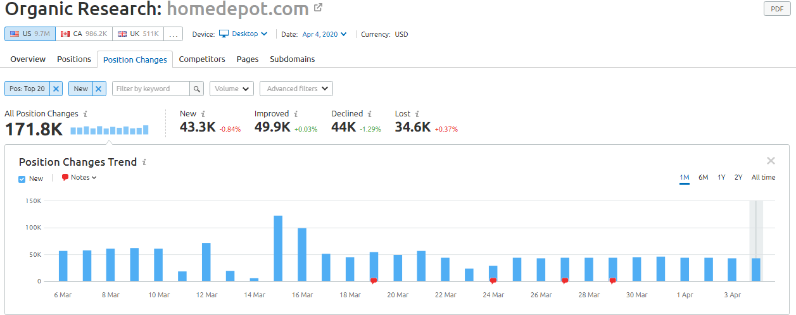This screenshot has width=796, height=315.
Task: Click the 171.8K total changes value
Action: click(x=34, y=130)
